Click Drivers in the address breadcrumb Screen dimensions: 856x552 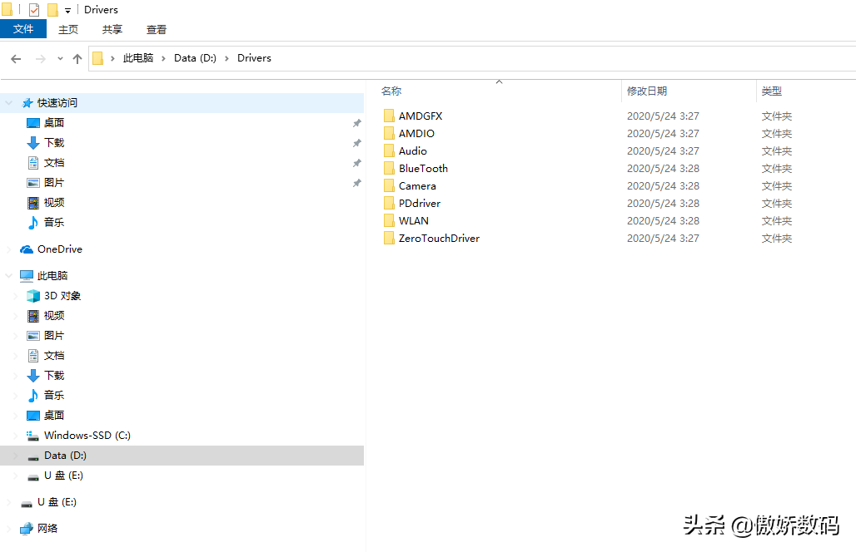(254, 57)
